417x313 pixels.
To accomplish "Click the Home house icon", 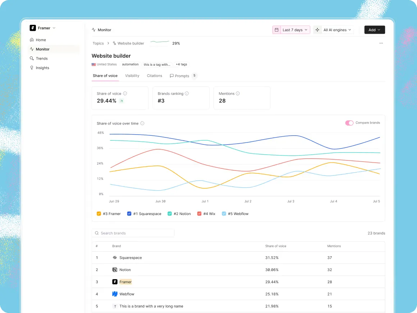I will coord(32,40).
